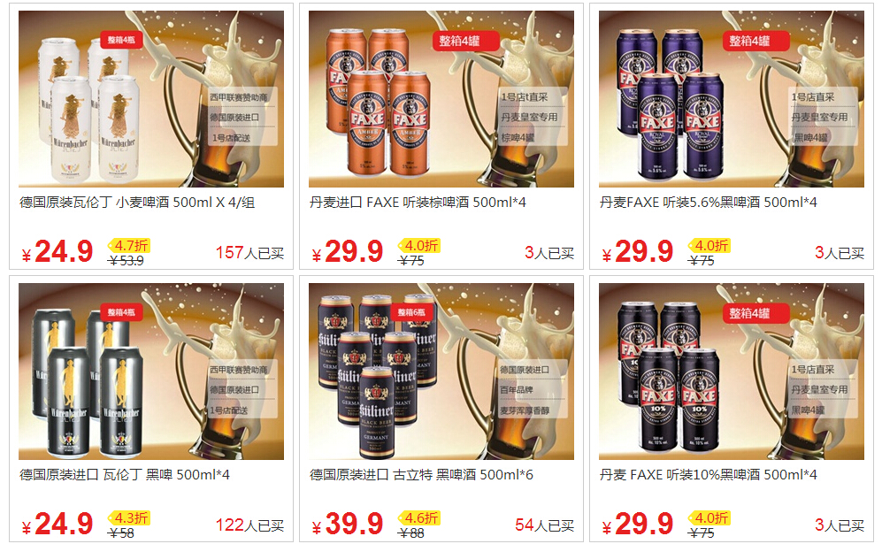
Task: Click title 德国原装瓦伦丁 小麦啤酒 500ml X 4/组
Action: pyautogui.click(x=137, y=203)
